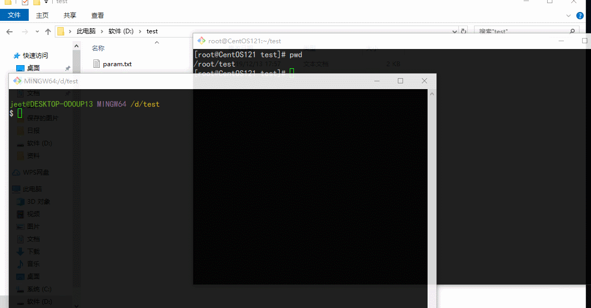
Task: Click the MINGW64 window title icon
Action: [x=17, y=81]
